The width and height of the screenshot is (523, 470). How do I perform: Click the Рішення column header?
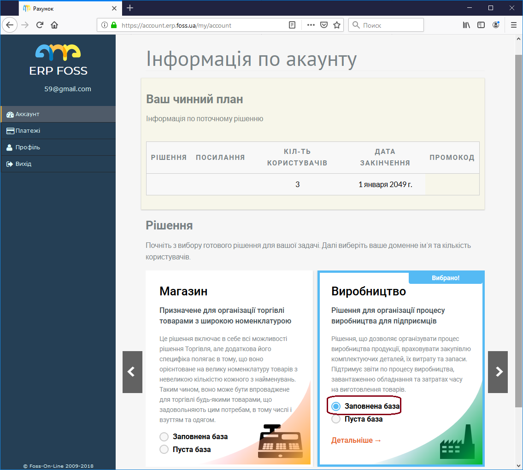point(169,158)
